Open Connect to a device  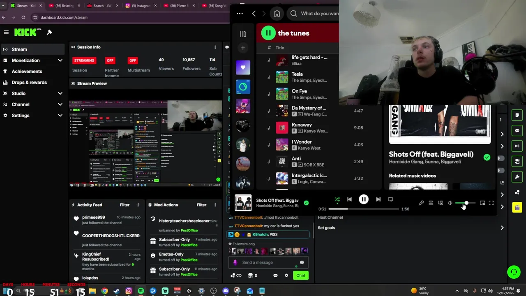click(x=441, y=203)
